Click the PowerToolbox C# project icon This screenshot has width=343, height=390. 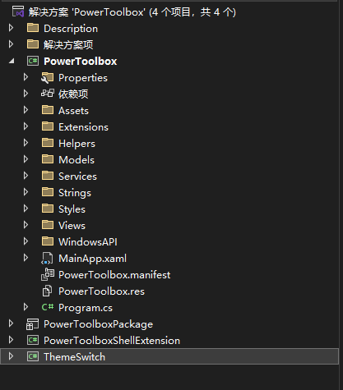[33, 61]
